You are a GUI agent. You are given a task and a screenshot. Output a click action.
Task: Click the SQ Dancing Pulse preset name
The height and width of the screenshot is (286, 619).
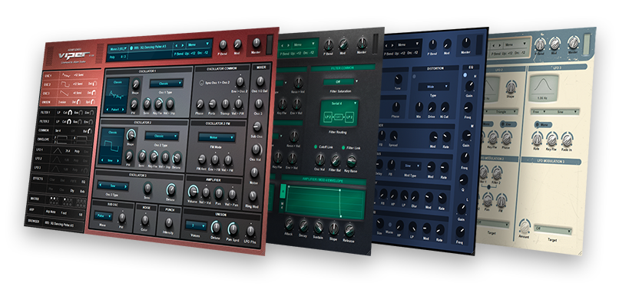coord(150,46)
